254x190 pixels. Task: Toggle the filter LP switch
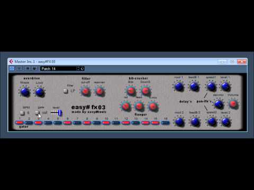pyautogui.click(x=66, y=91)
